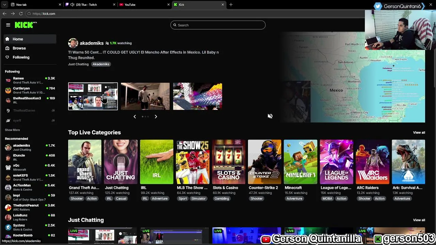This screenshot has width=436, height=245.
Task: Click Curtisryan avatar in Following list
Action: [8, 90]
